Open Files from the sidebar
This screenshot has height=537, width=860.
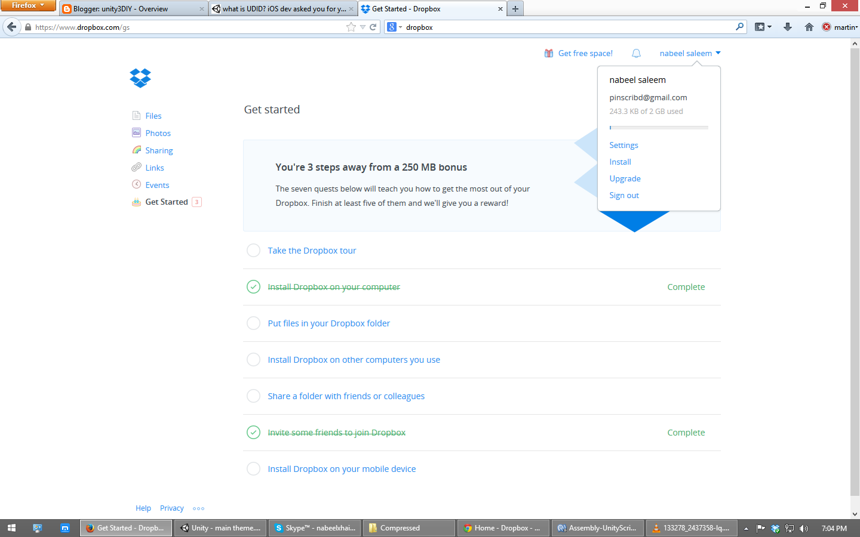[x=153, y=116]
